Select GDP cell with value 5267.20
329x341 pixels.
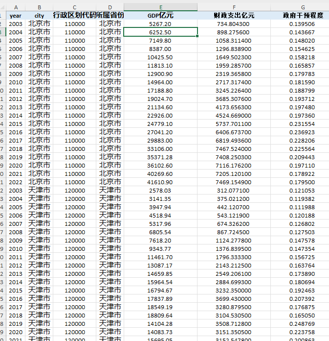pos(161,24)
